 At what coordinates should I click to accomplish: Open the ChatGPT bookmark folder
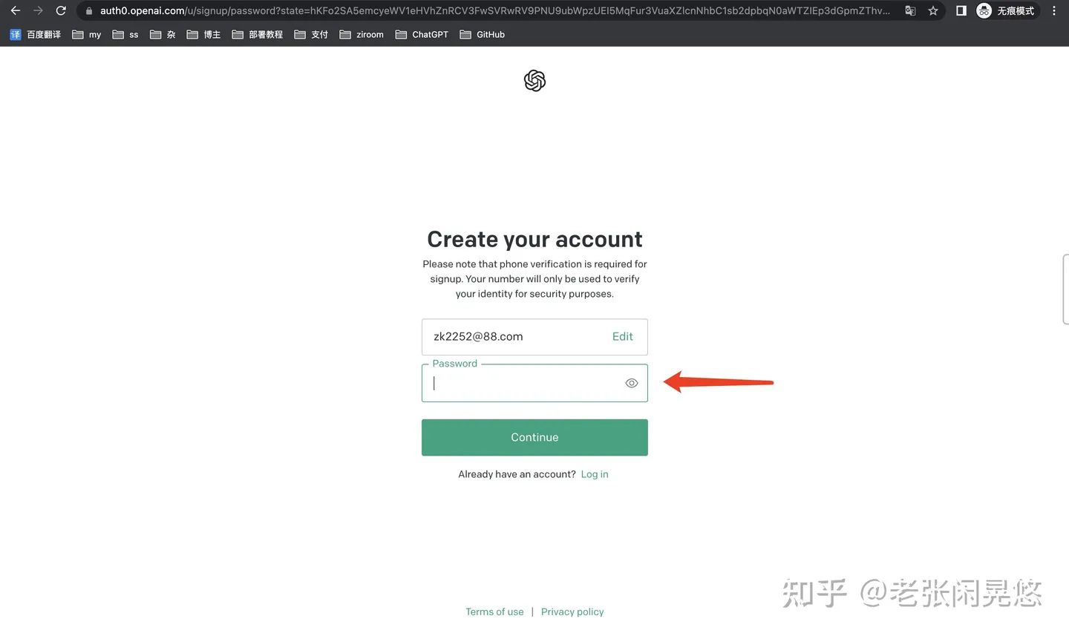point(422,34)
